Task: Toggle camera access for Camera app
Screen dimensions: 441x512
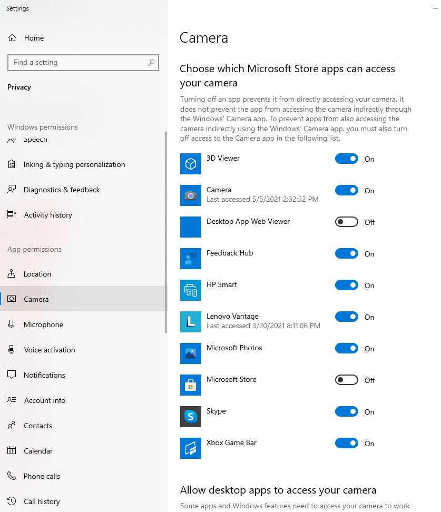Action: (347, 190)
